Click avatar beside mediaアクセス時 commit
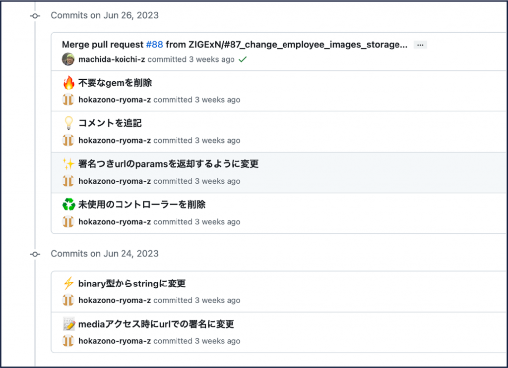The height and width of the screenshot is (368, 508). (68, 341)
